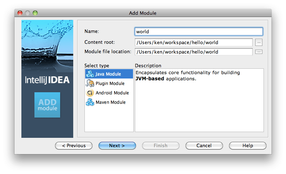This screenshot has height=174, width=286.
Task: Click the green zoom window button
Action: click(x=35, y=13)
